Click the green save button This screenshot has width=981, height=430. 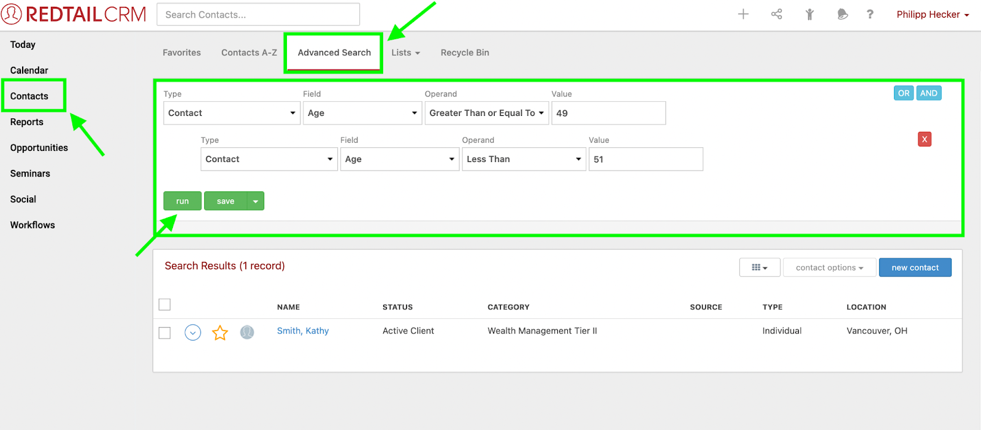[226, 201]
